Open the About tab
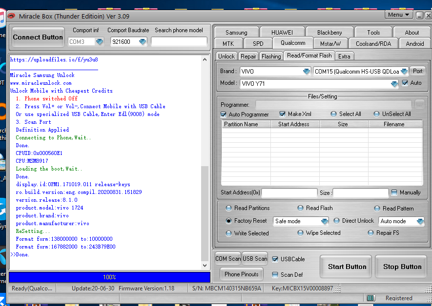This screenshot has width=432, height=306. [x=412, y=33]
